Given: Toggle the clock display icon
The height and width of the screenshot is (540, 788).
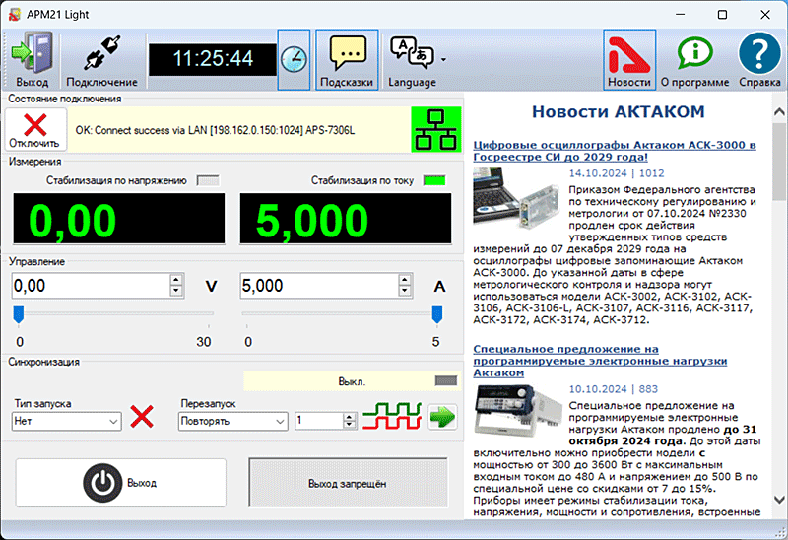Looking at the screenshot, I should coord(294,60).
